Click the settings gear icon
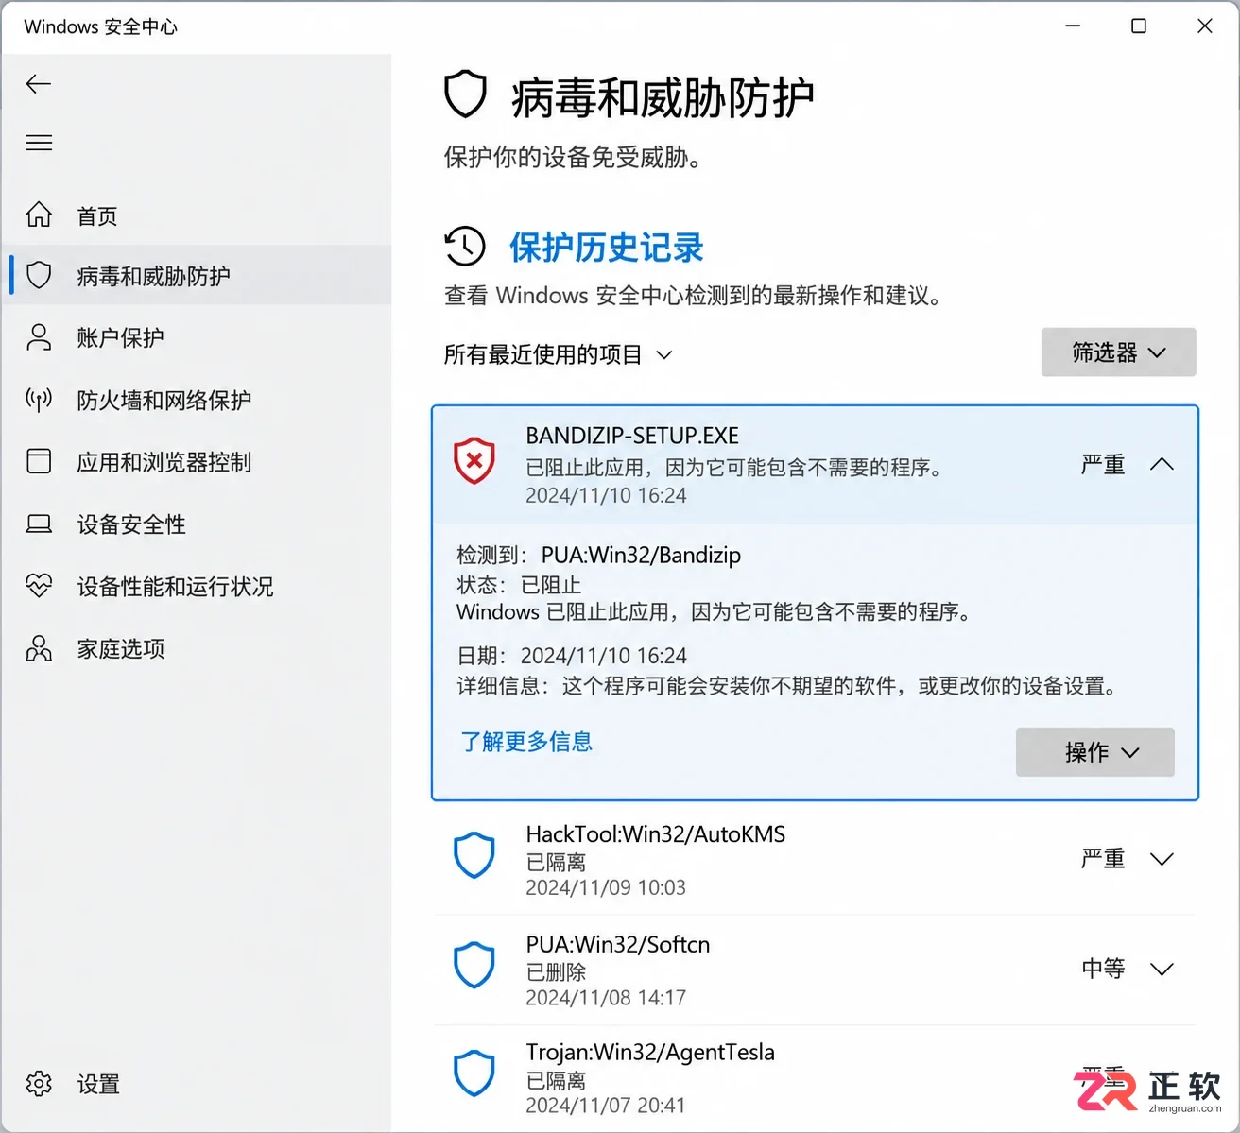The width and height of the screenshot is (1240, 1133). 39,1083
